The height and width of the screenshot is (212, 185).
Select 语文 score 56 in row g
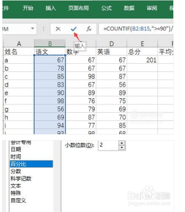50,109
